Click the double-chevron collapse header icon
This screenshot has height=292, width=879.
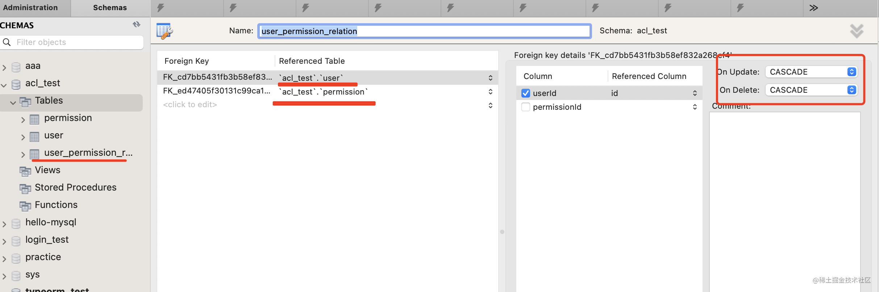857,31
